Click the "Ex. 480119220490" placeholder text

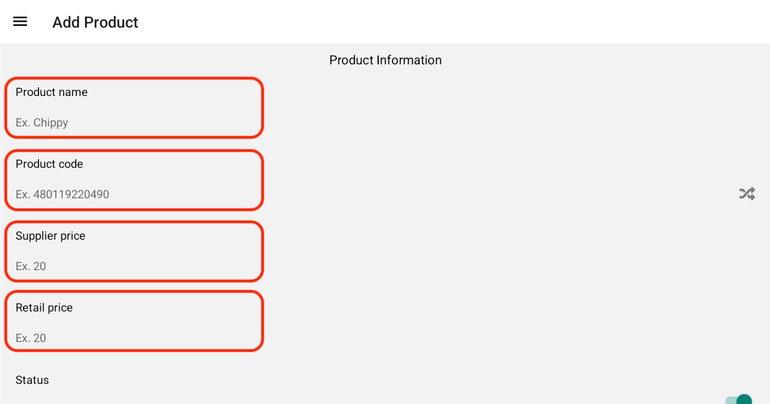coord(62,194)
